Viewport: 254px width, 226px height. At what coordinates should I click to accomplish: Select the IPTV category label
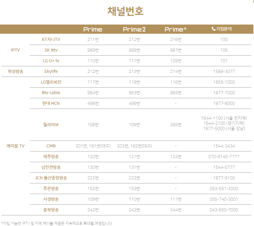pyautogui.click(x=15, y=50)
